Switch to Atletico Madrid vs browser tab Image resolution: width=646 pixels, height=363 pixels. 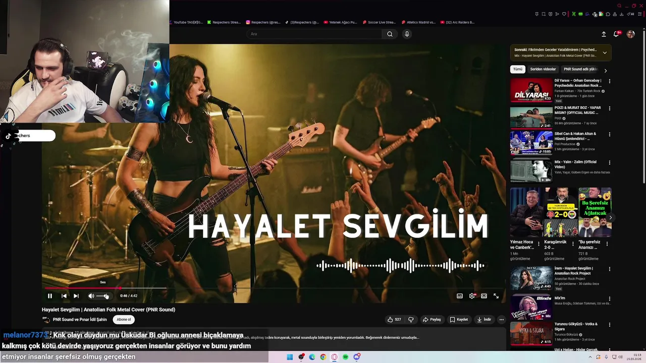[x=418, y=22]
